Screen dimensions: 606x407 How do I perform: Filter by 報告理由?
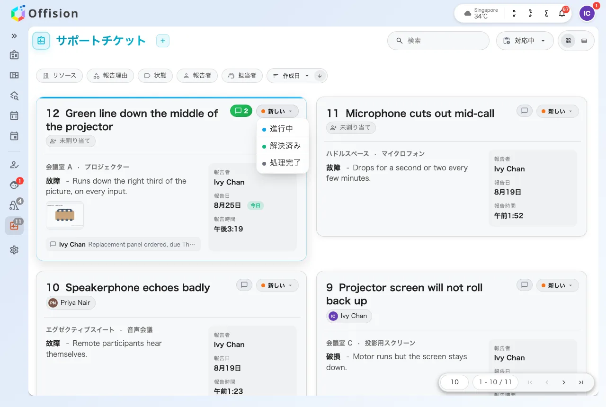tap(110, 76)
